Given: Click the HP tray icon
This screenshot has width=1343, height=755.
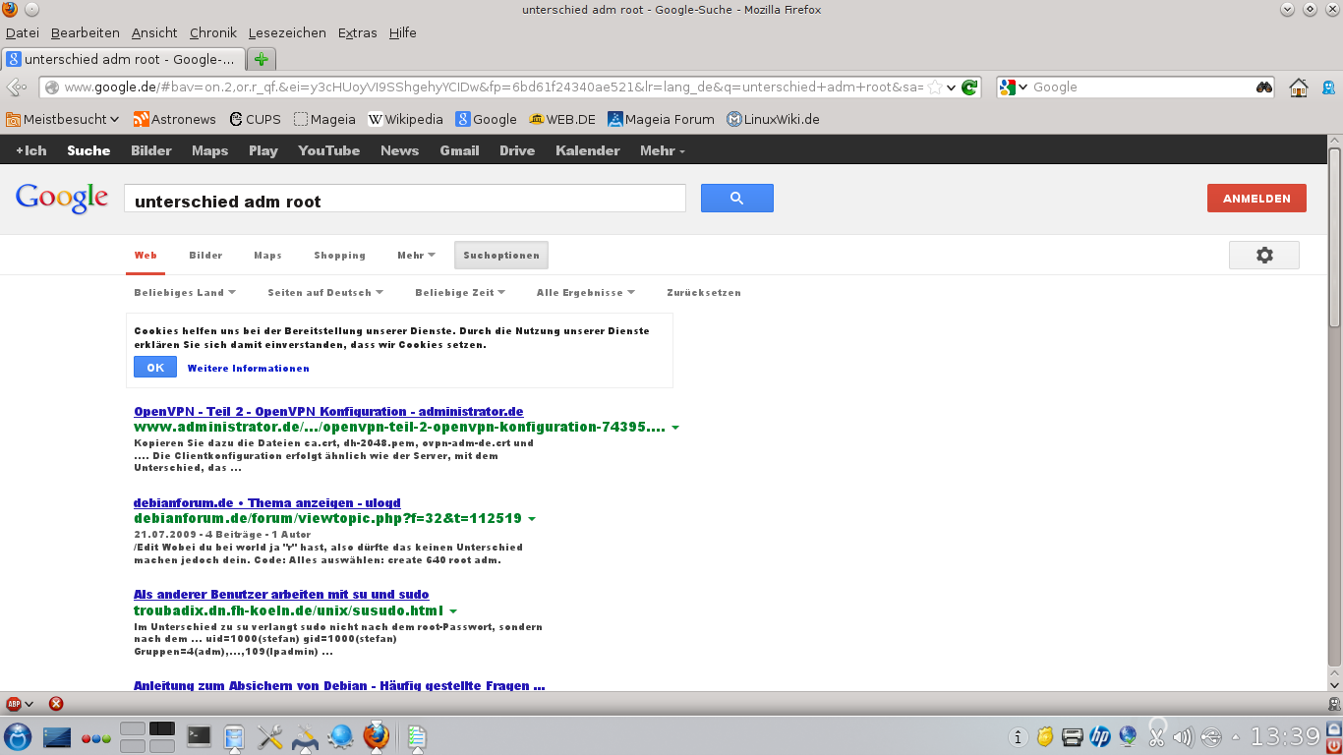Looking at the screenshot, I should pos(1100,736).
